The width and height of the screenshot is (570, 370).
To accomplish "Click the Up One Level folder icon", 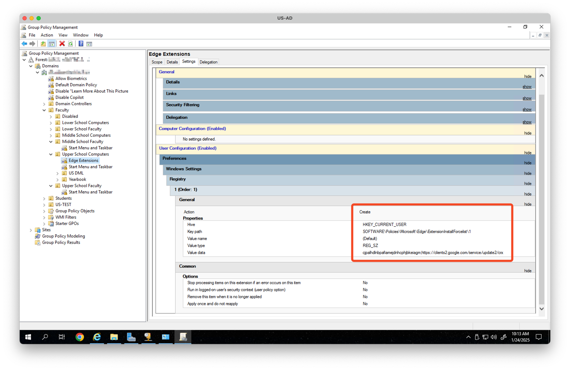I will tap(43, 44).
